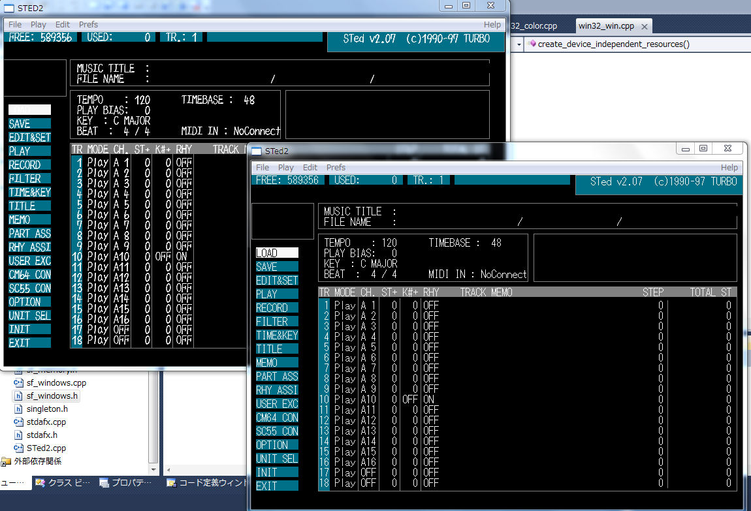Click the 外部依存関係 folder icon
The height and width of the screenshot is (511, 751).
[6, 461]
